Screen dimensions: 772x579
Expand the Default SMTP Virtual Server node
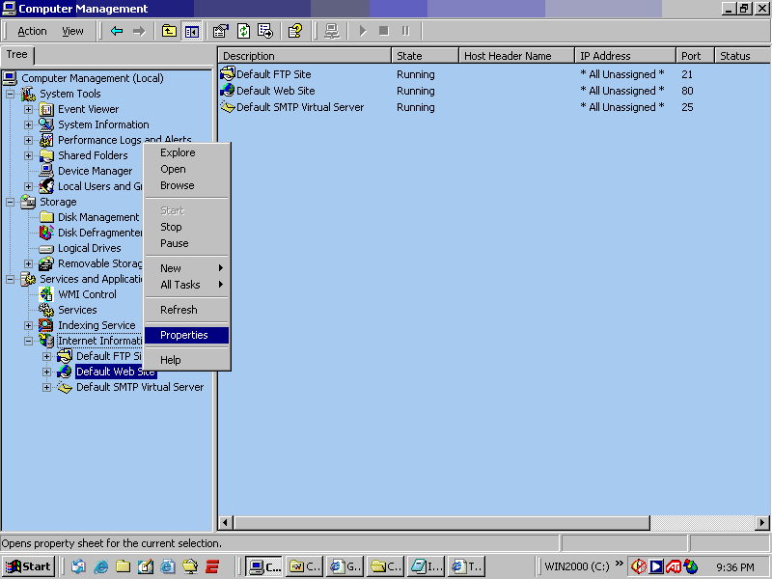pyautogui.click(x=46, y=387)
